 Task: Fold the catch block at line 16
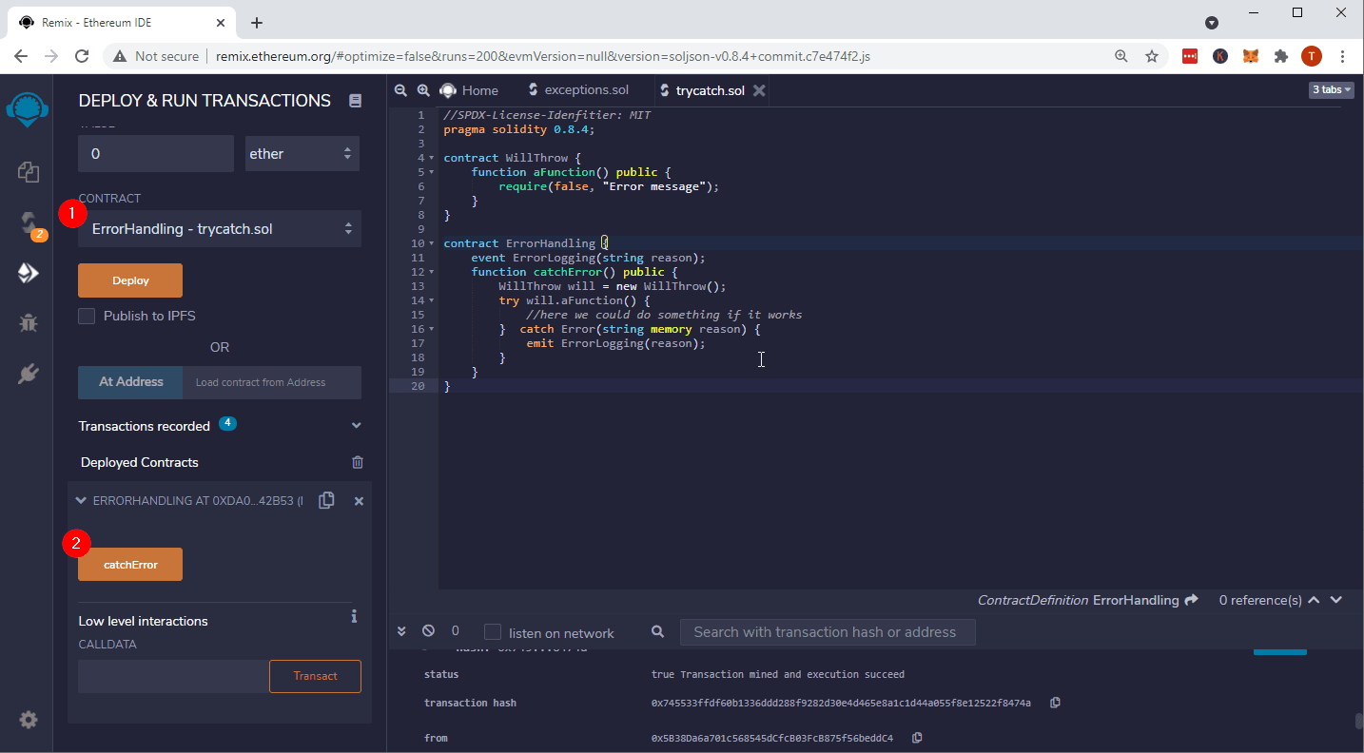coord(433,329)
